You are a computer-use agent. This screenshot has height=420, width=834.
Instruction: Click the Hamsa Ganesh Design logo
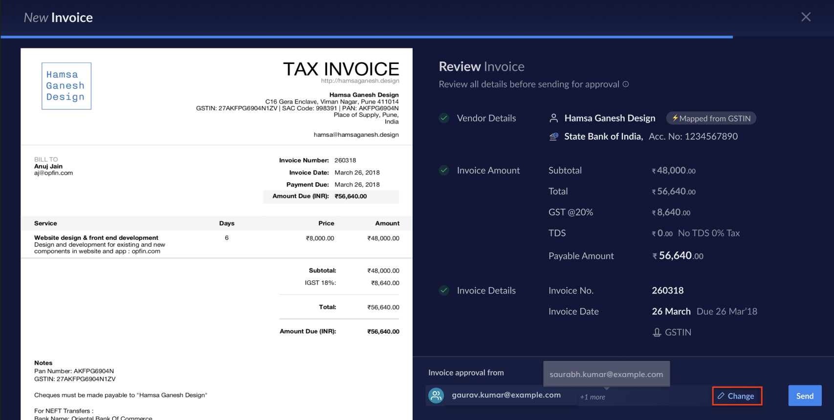coord(66,86)
